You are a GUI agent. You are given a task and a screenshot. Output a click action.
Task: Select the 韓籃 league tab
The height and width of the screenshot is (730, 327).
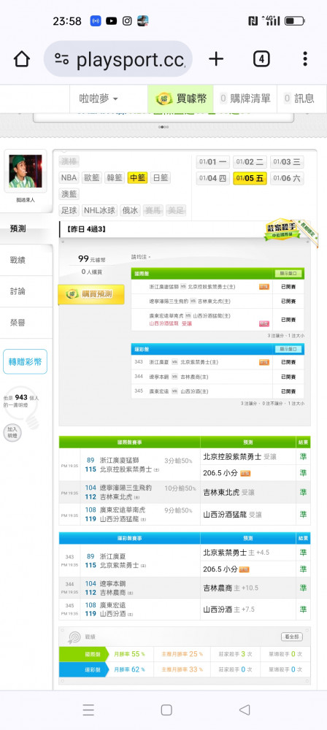point(115,178)
